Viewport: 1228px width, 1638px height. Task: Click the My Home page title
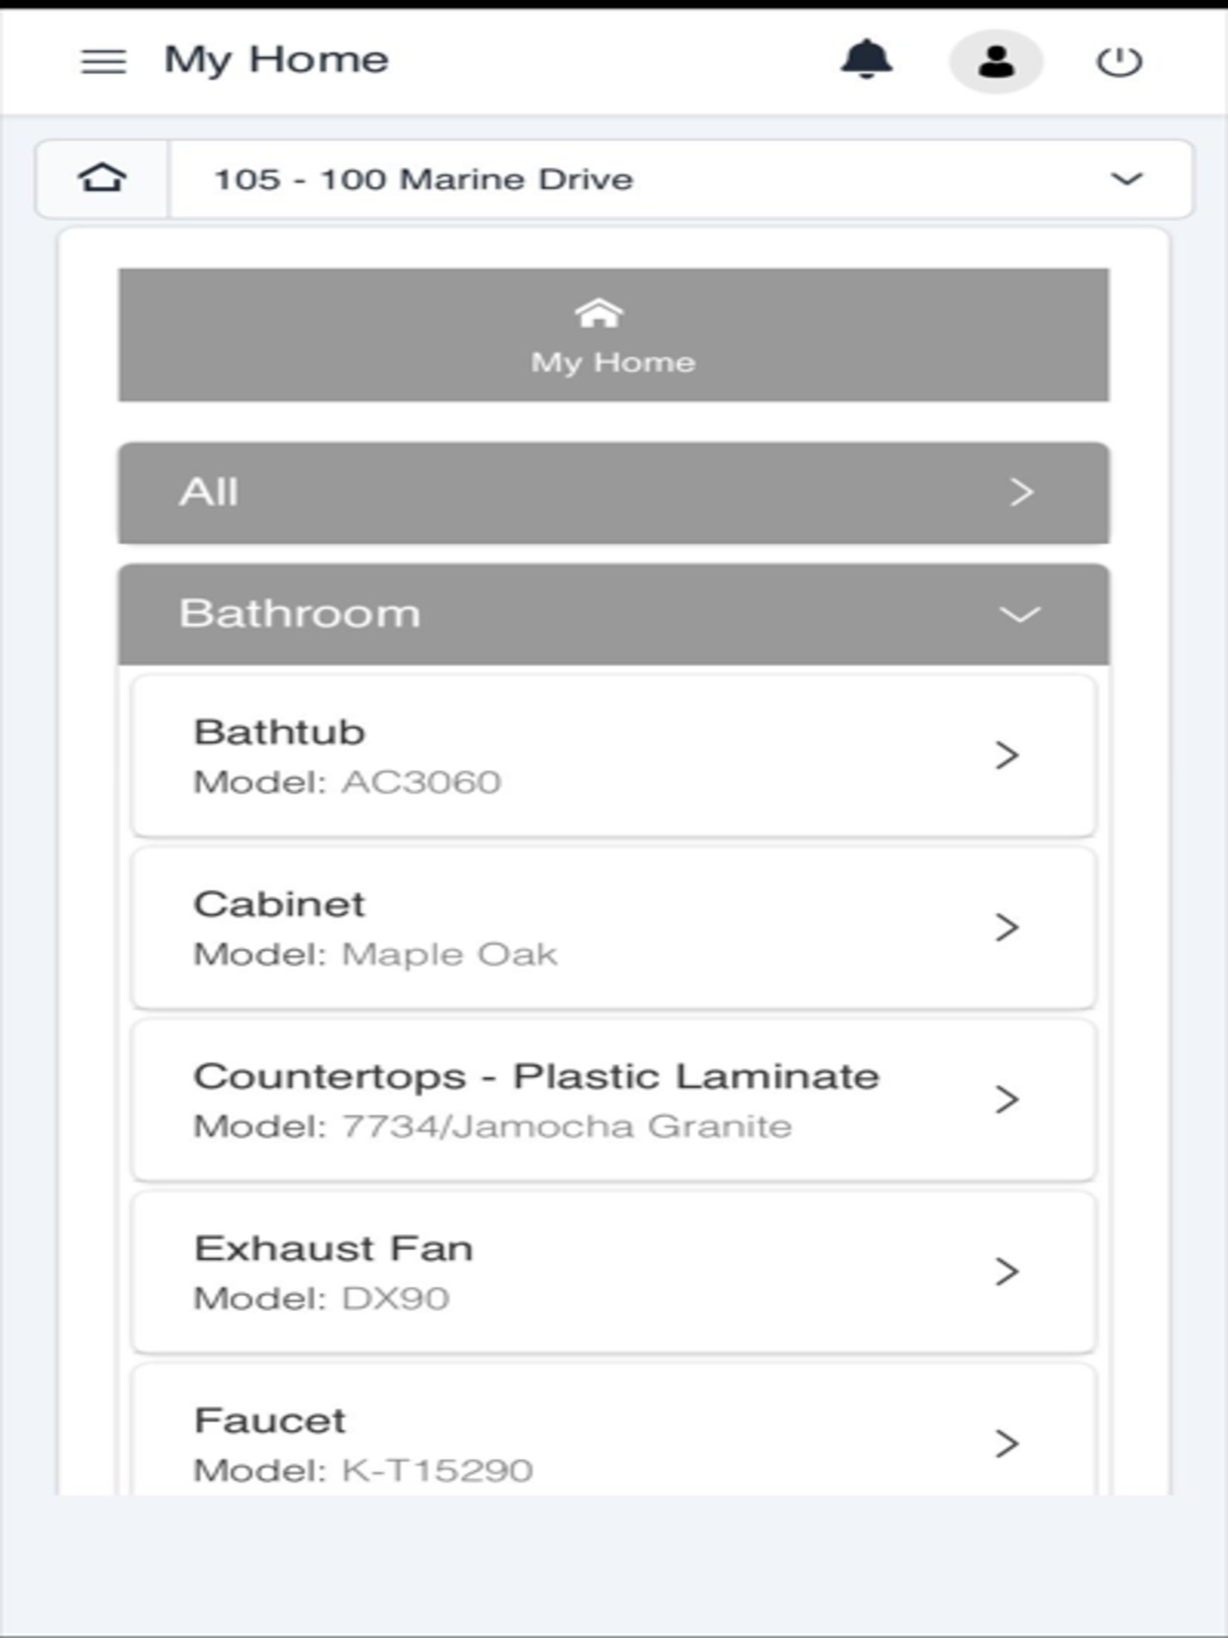[276, 60]
